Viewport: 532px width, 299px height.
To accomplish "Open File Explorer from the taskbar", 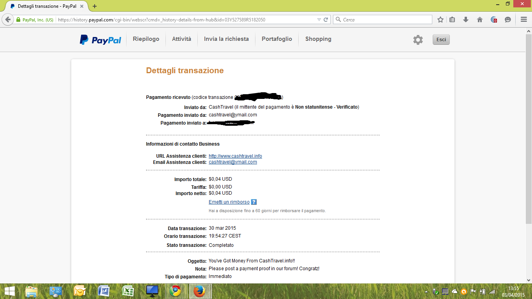I will click(31, 291).
